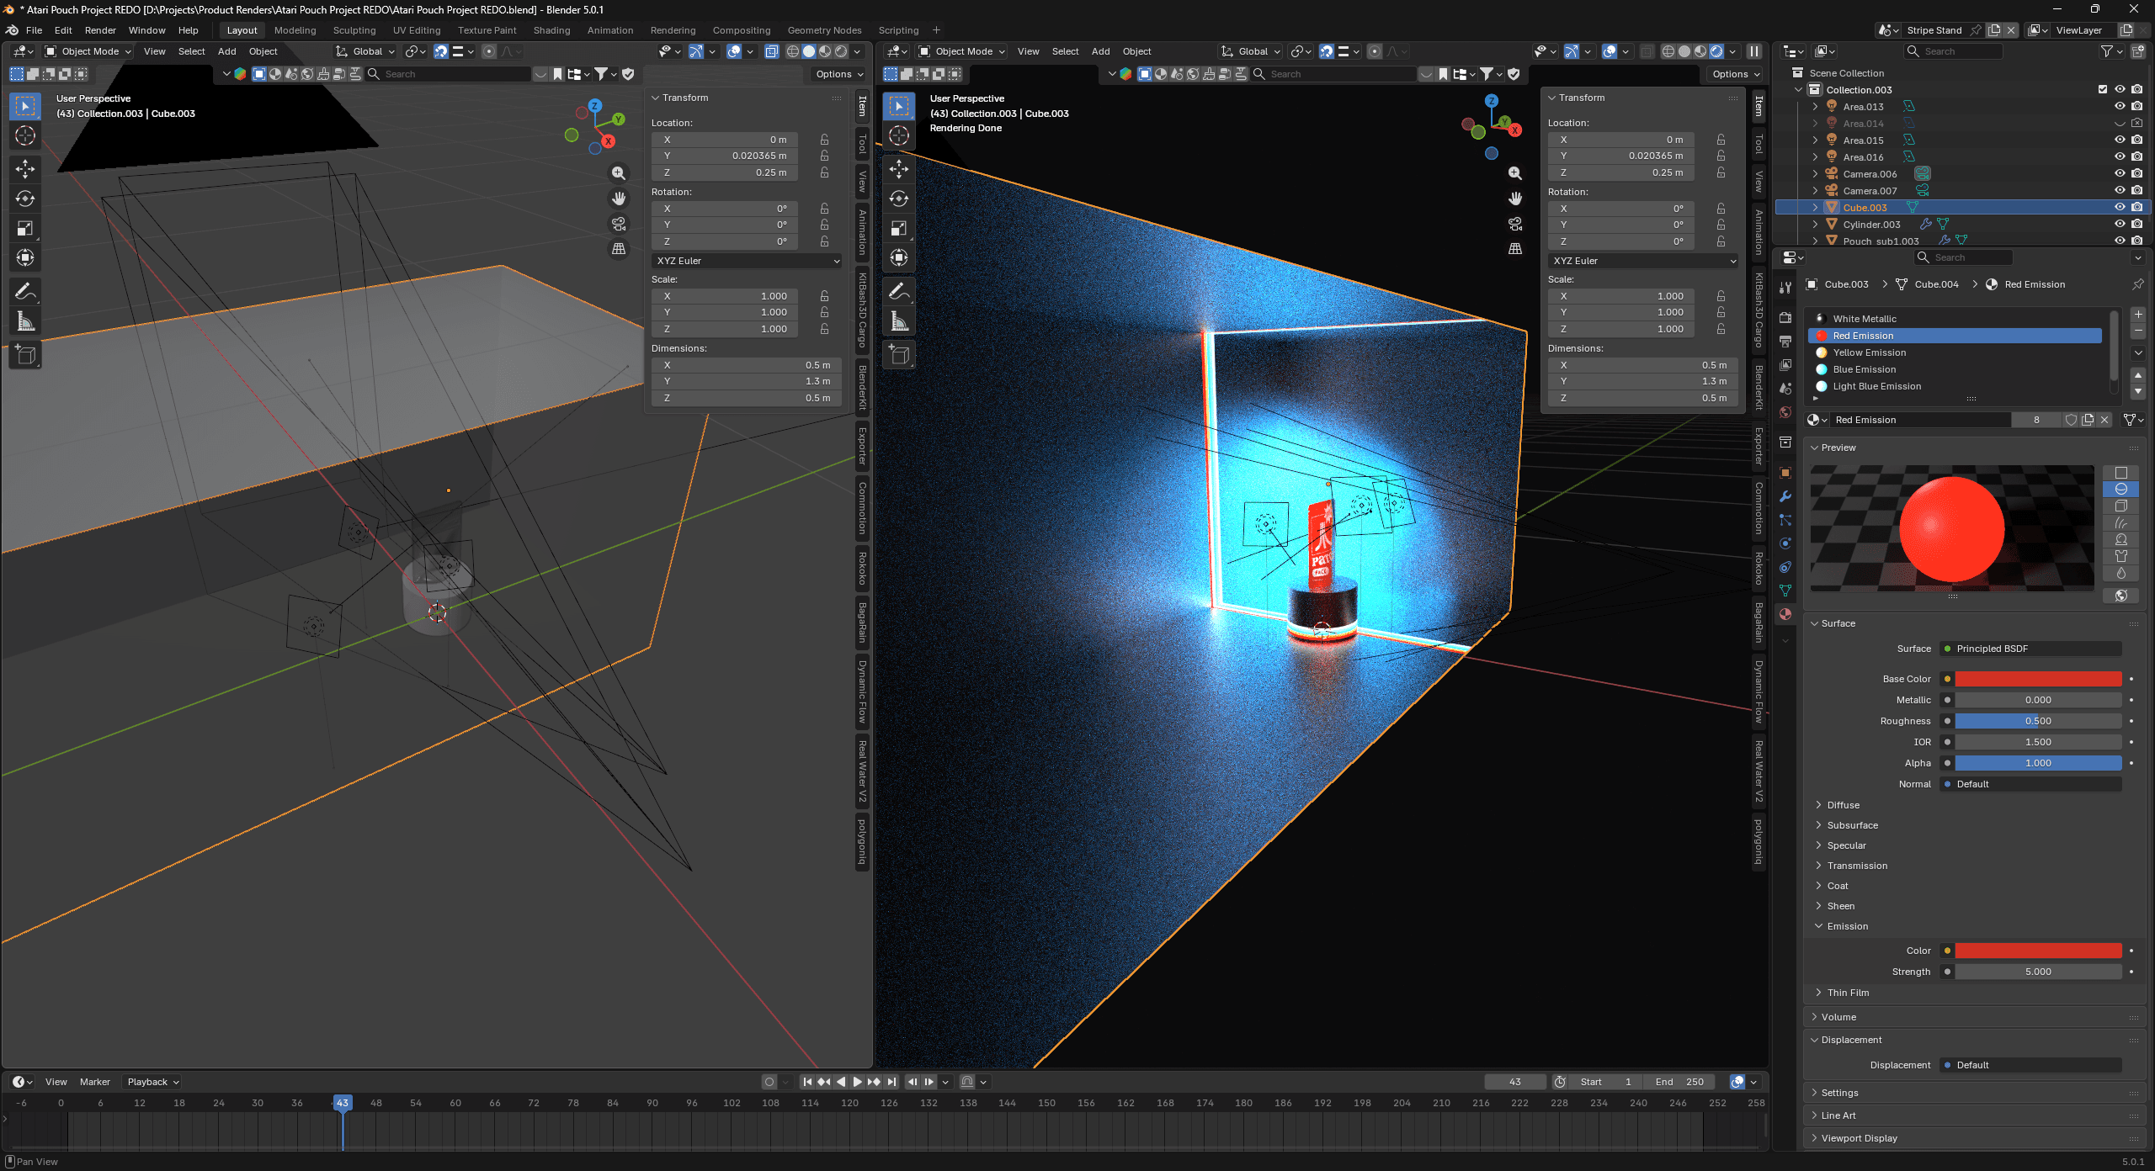This screenshot has width=2155, height=1171.
Task: Exclude Collection.003 from view layer
Action: tap(2103, 90)
